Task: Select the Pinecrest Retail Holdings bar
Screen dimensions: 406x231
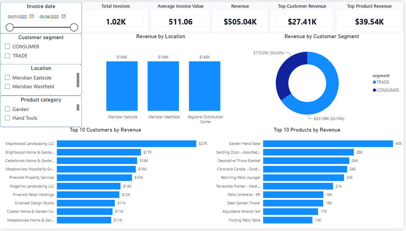Action: 88,195
